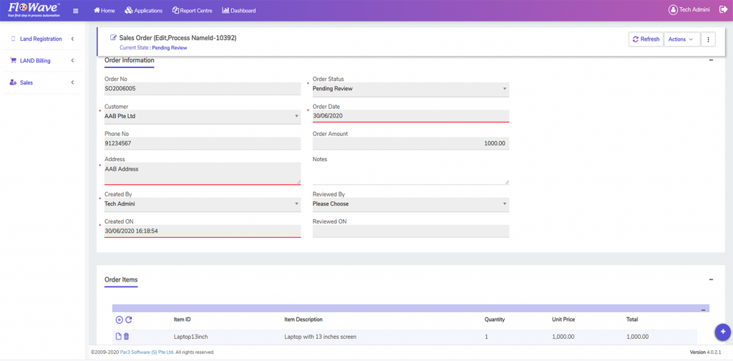Click the Sales user-plus icon
Image resolution: width=733 pixels, height=361 pixels.
13,83
